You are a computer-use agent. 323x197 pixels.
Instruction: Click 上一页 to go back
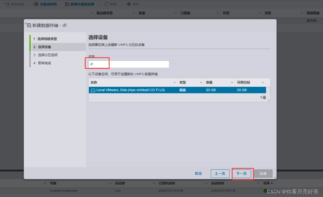point(220,174)
